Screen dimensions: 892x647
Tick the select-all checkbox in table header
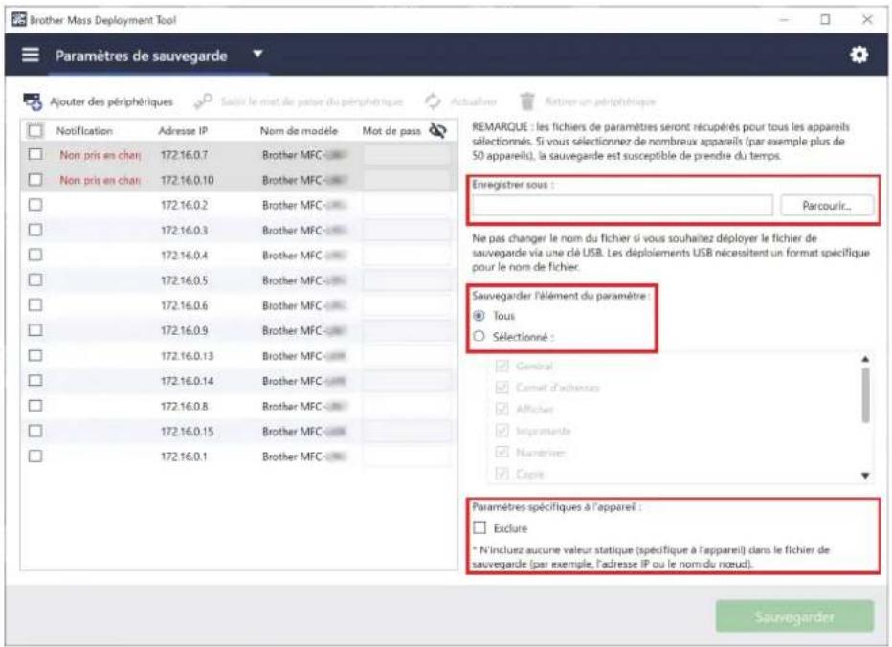[35, 131]
